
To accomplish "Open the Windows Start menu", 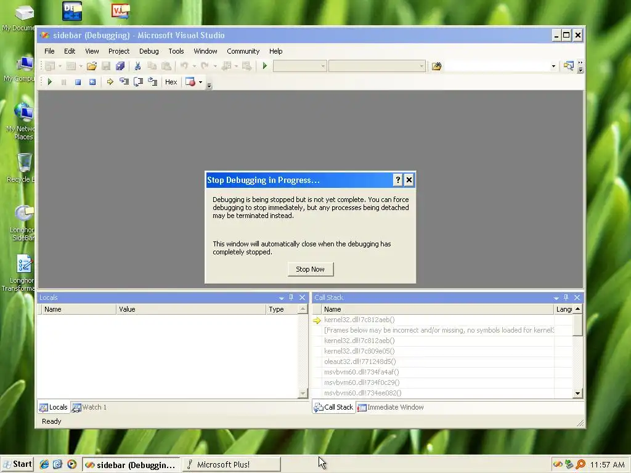I will pyautogui.click(x=17, y=464).
